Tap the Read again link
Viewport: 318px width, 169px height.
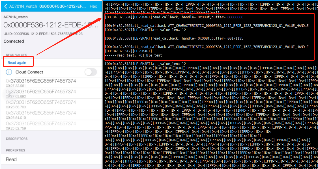click(17, 63)
